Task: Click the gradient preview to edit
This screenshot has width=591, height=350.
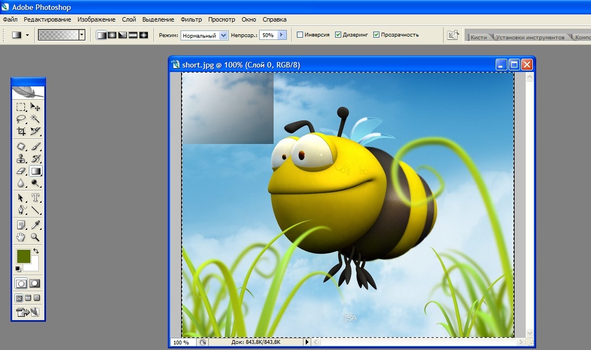Action: [x=59, y=35]
